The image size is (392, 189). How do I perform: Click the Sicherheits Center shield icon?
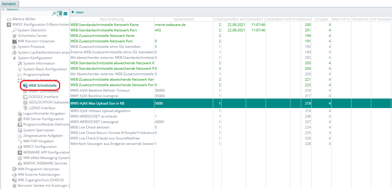14,36
